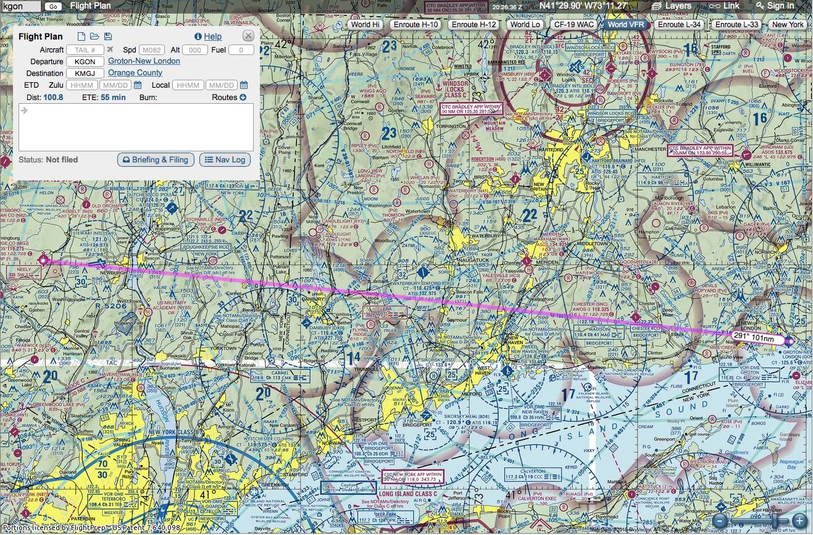
Task: Click the coordinates readout N41°29.90' W73°11.27'
Action: coord(583,6)
